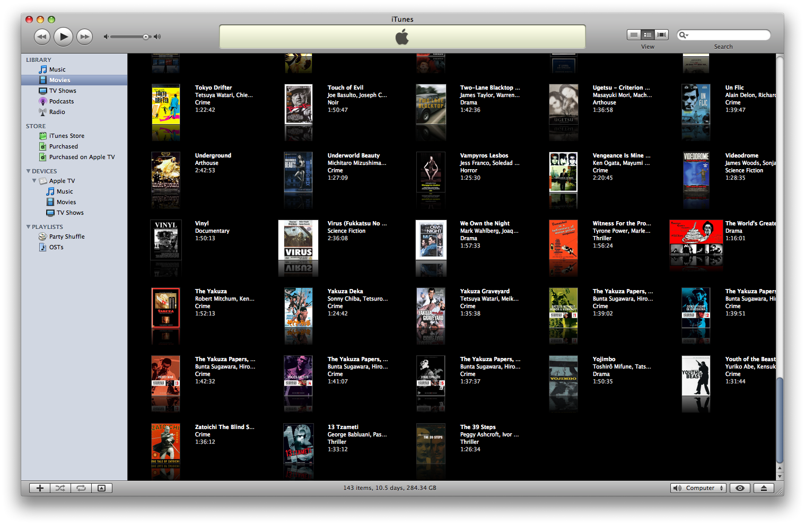
Task: Select the Tokyo Drifter poster
Action: pos(166,104)
